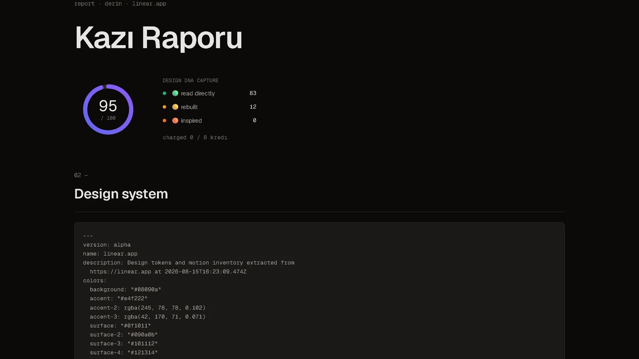Click the yellow emoji next to rebuilt
The image size is (639, 359).
[175, 107]
